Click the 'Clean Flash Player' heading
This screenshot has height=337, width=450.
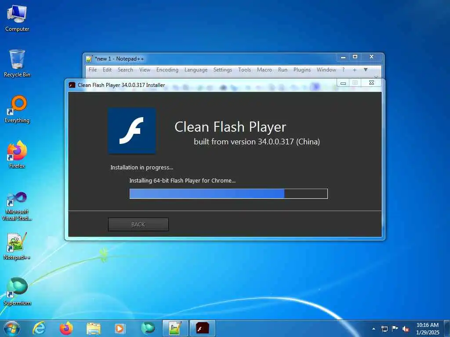(230, 127)
